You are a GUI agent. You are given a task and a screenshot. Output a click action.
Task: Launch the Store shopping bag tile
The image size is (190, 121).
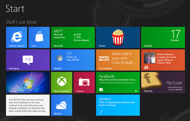(x=39, y=37)
